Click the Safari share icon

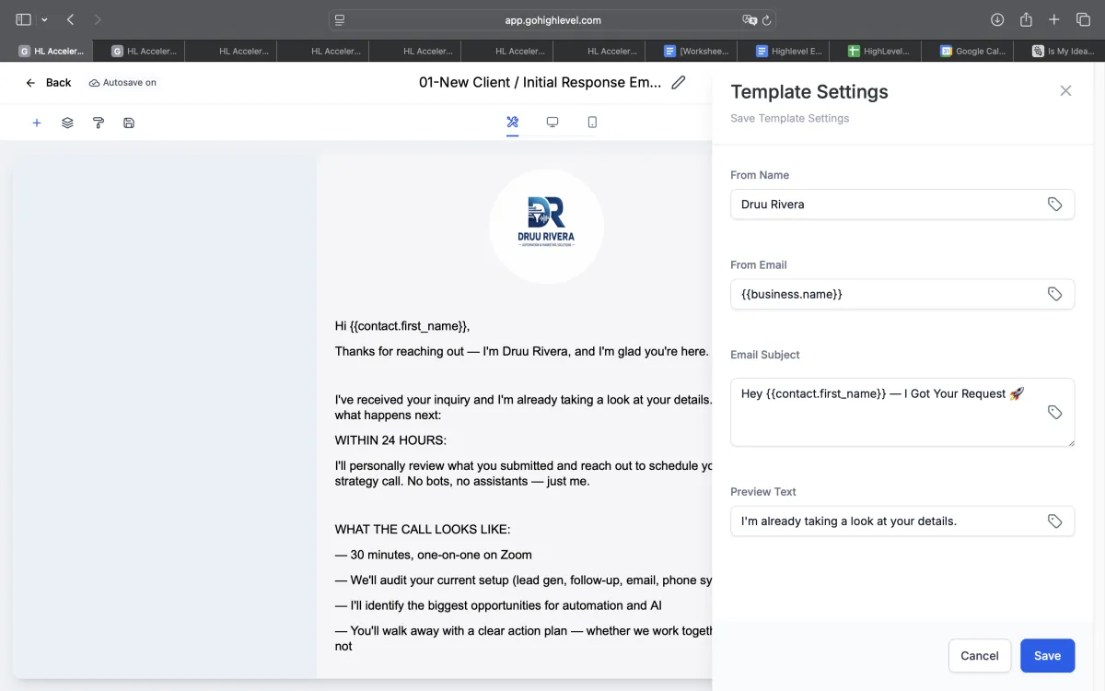click(x=1026, y=19)
